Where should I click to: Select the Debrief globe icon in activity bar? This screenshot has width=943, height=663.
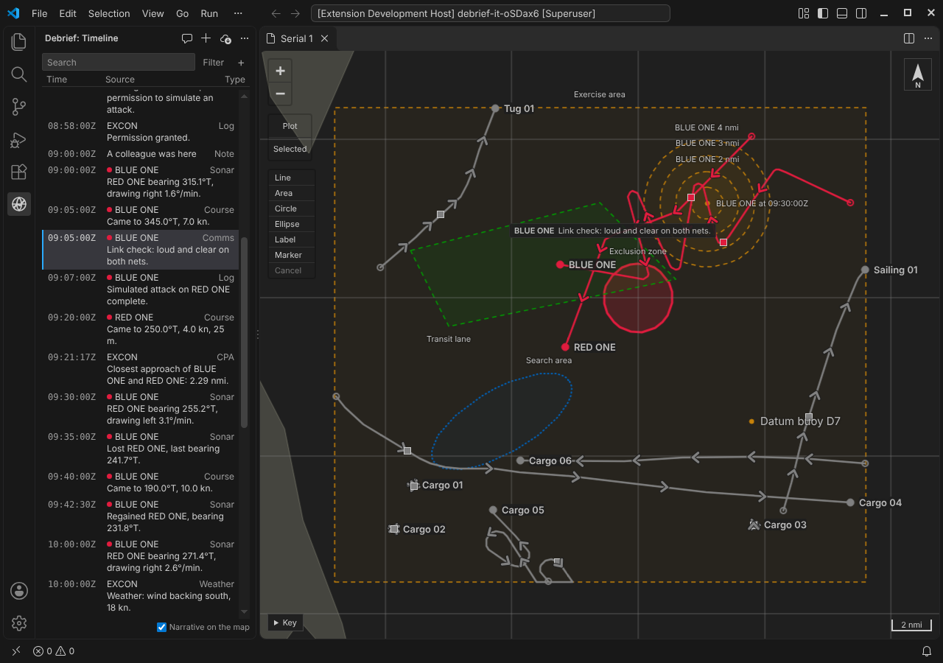coord(19,204)
